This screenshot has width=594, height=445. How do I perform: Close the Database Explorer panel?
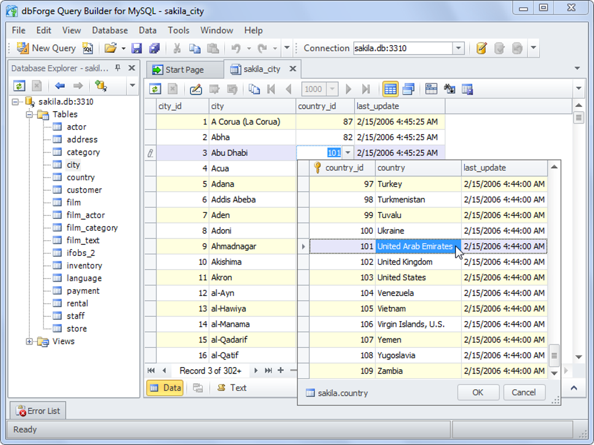coord(132,67)
